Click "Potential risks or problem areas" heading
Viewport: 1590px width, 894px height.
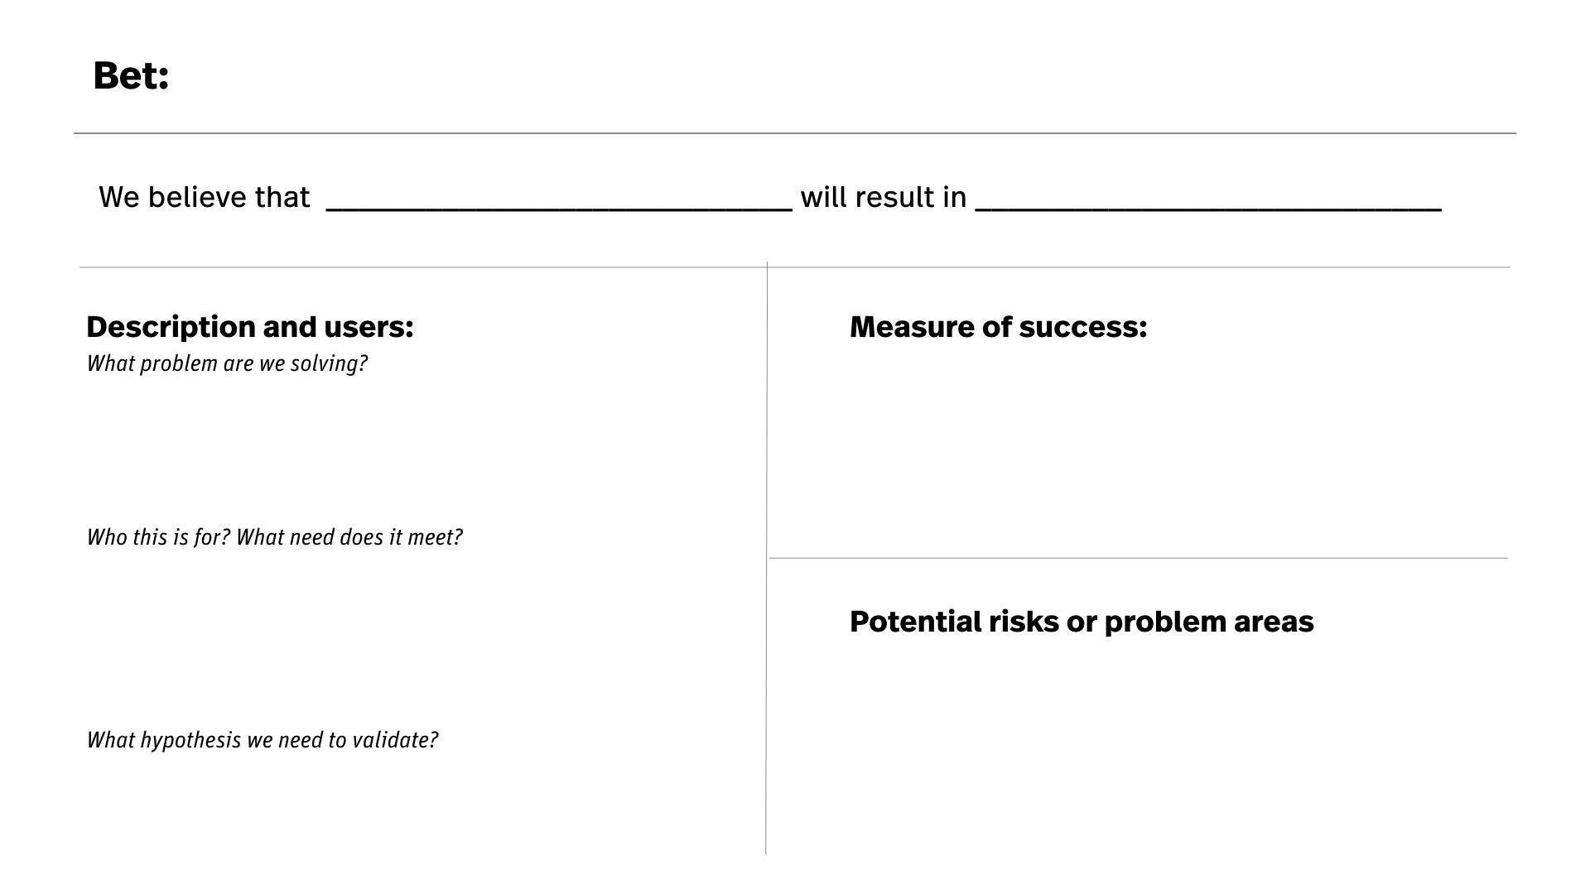1082,622
